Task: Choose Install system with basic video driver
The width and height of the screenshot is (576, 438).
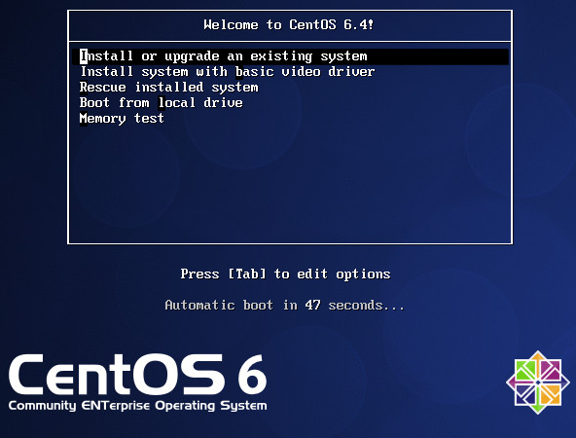Action: click(228, 72)
